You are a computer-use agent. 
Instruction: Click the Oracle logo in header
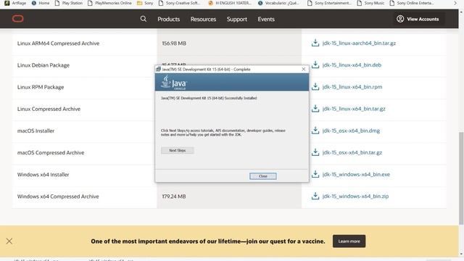(17, 19)
